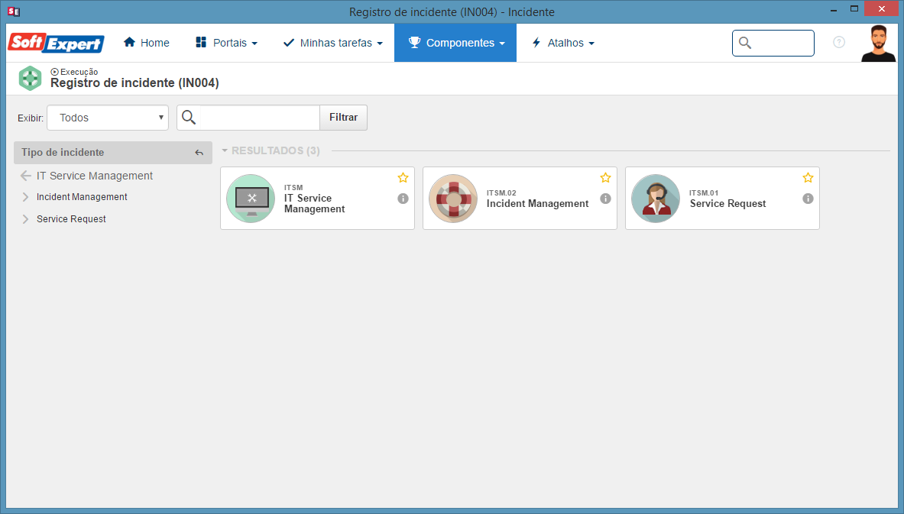
Task: Click the user avatar in top right
Action: (x=878, y=44)
